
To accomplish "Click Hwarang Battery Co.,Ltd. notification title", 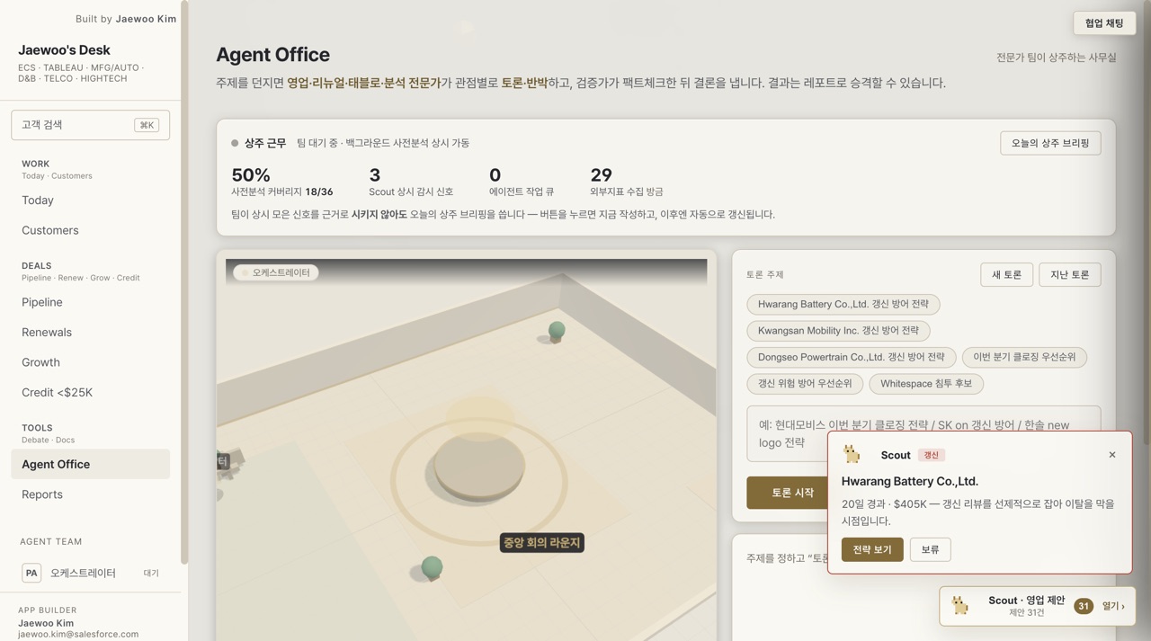I will pyautogui.click(x=910, y=481).
